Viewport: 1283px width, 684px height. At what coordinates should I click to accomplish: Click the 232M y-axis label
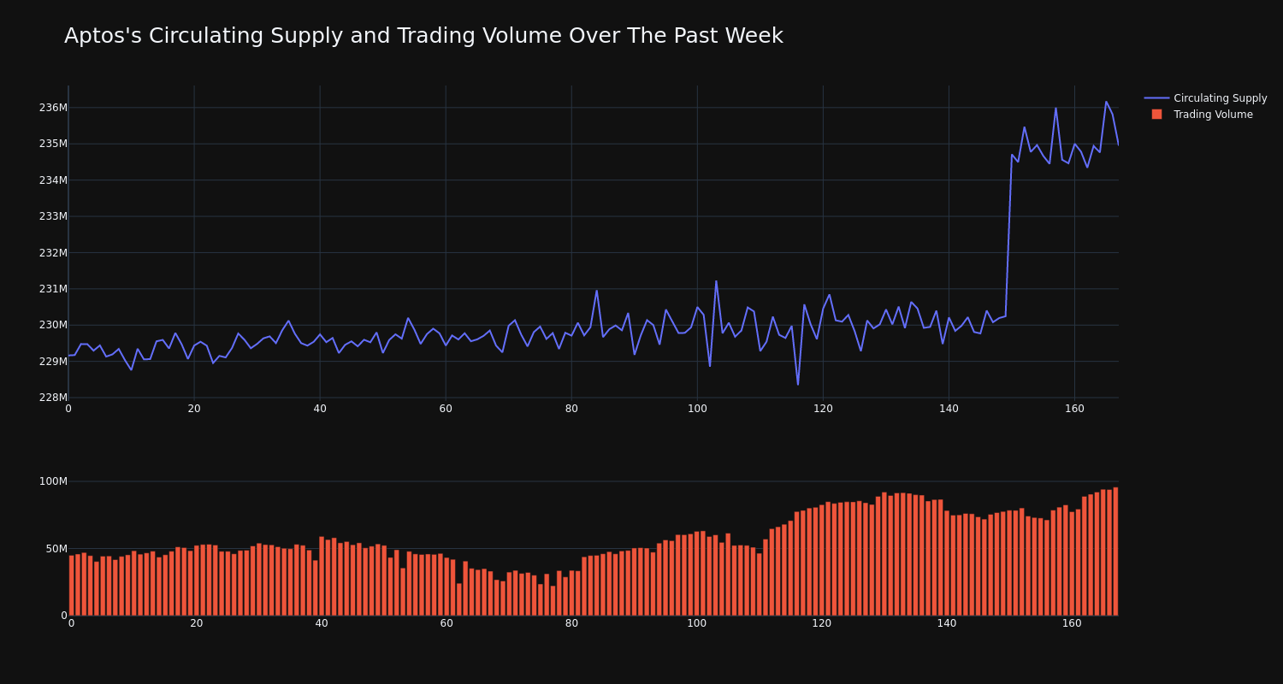(x=53, y=253)
